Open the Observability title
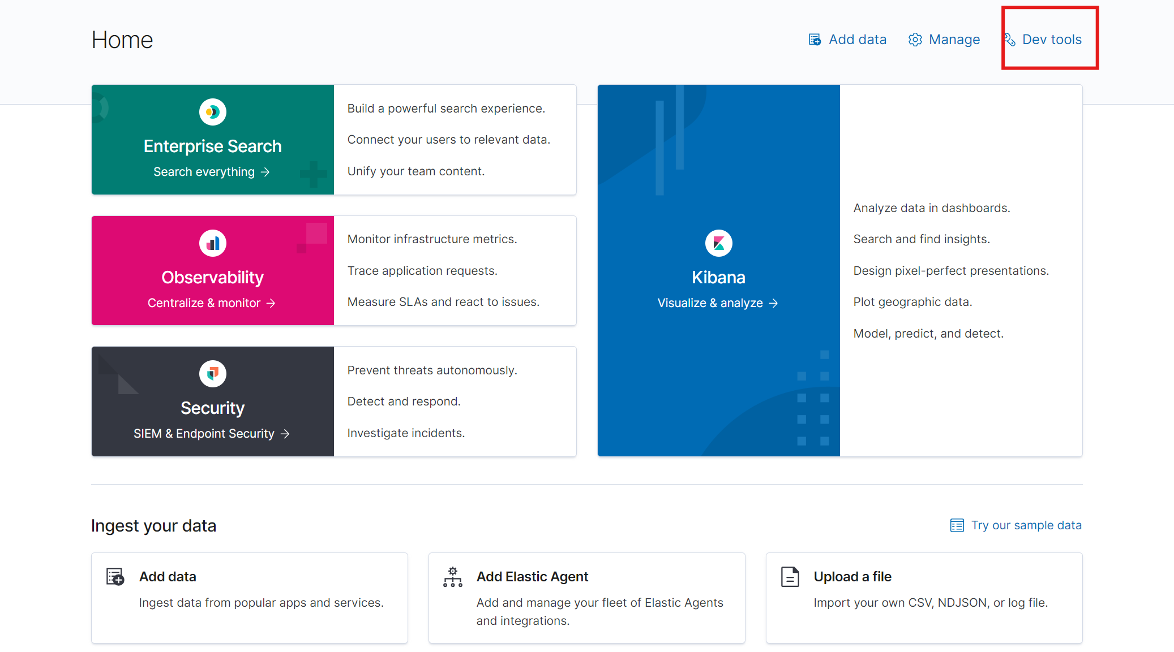This screenshot has height=652, width=1174. [x=213, y=278]
